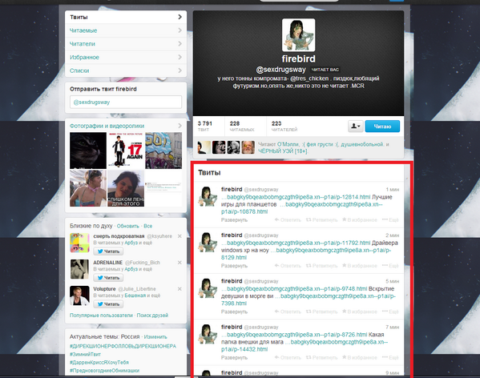Screen dimensions: 480x378
Task: Click Обновить in Близкие по духу
Action: coord(128,226)
